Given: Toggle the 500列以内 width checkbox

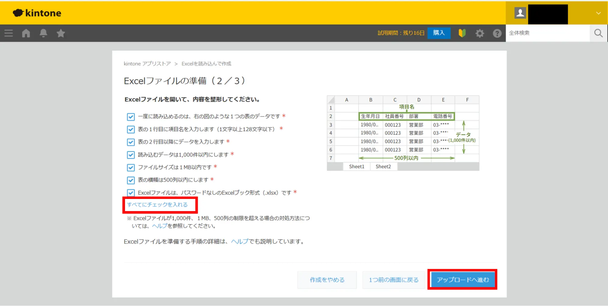Looking at the screenshot, I should click(x=131, y=180).
